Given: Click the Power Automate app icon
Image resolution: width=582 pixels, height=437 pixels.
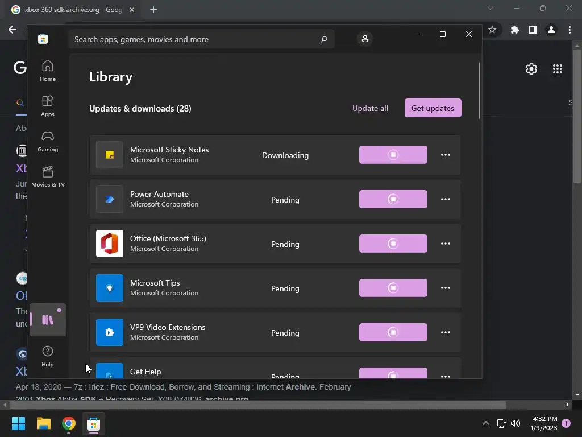Looking at the screenshot, I should tap(110, 199).
